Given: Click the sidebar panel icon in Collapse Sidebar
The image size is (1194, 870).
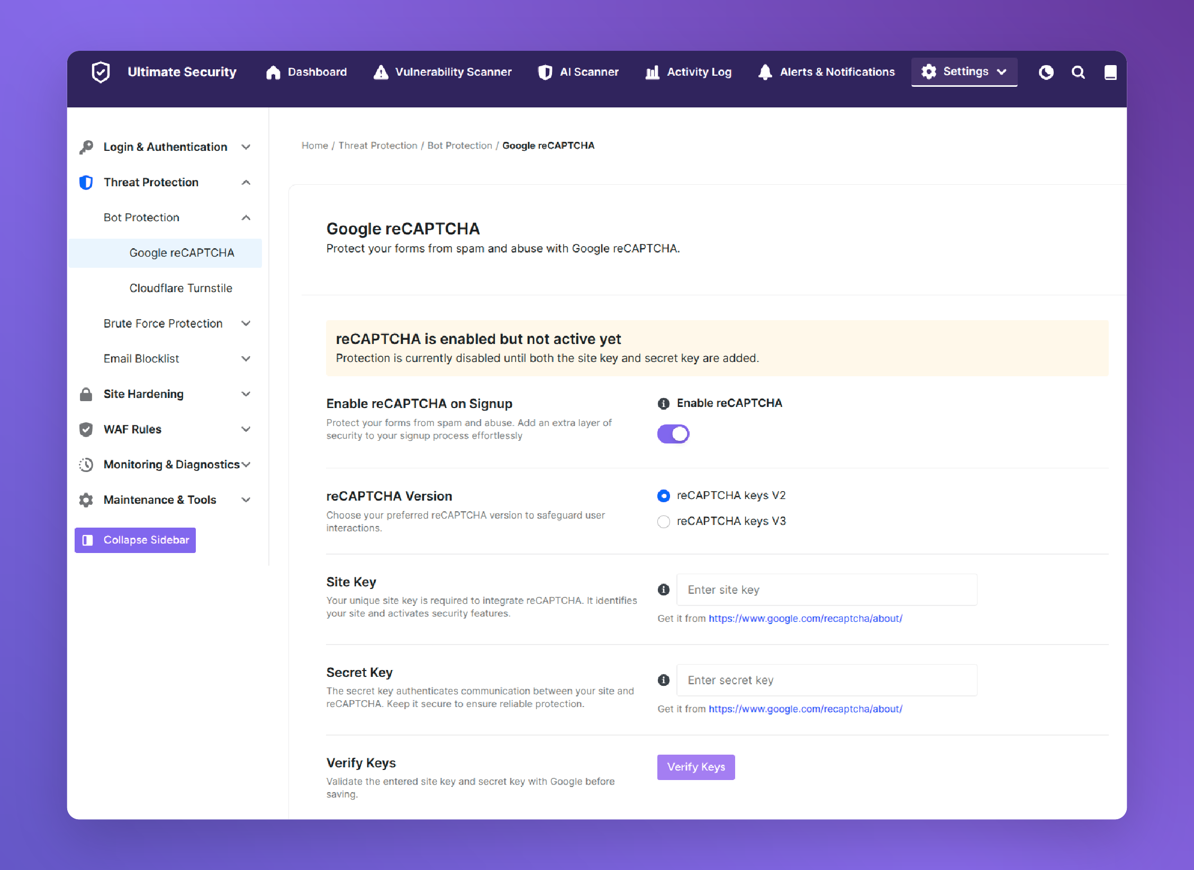Looking at the screenshot, I should [88, 540].
